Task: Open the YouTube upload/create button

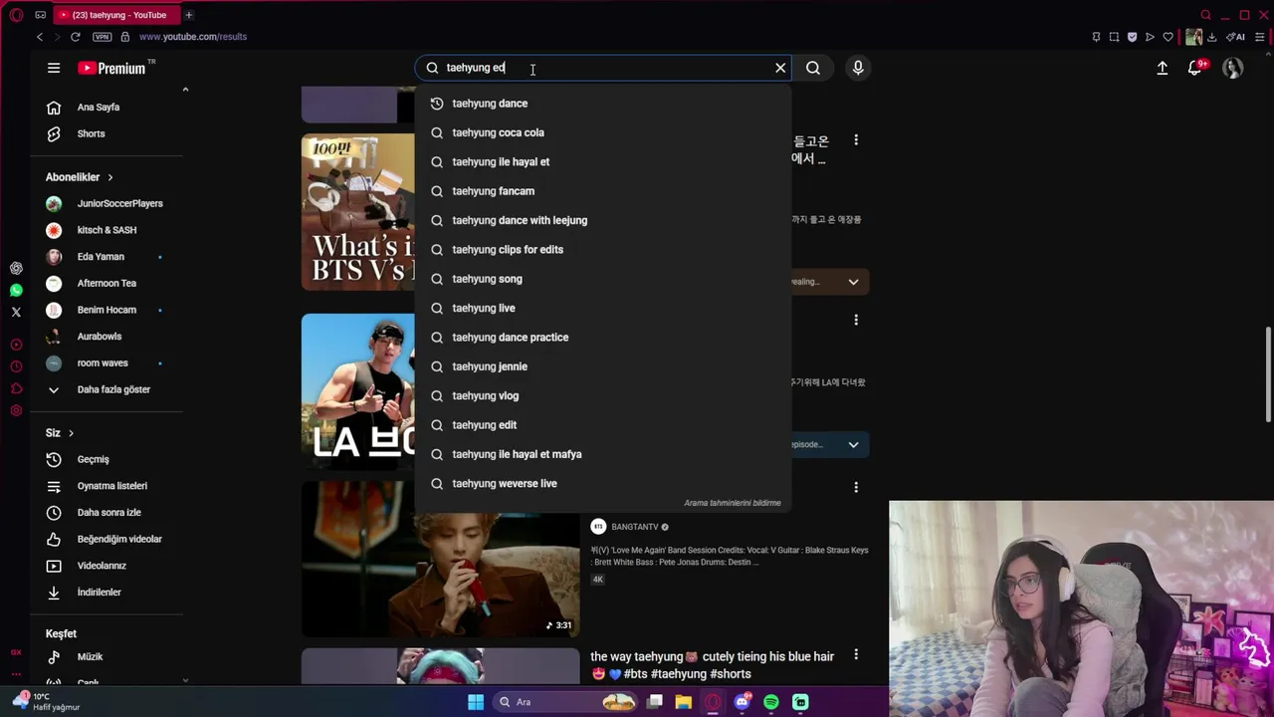Action: pyautogui.click(x=1162, y=68)
